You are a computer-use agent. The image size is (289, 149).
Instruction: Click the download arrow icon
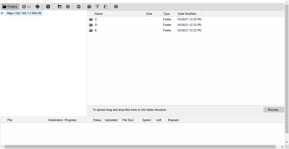68,7
